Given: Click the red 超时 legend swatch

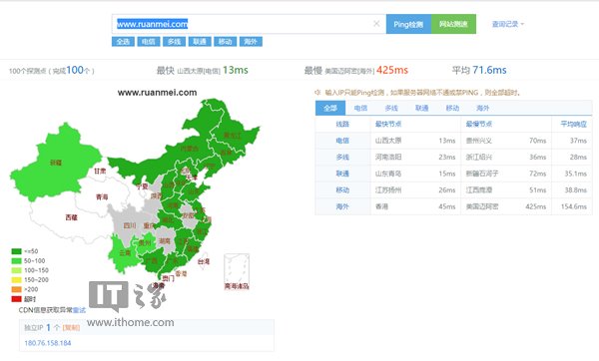Looking at the screenshot, I should 16,299.
